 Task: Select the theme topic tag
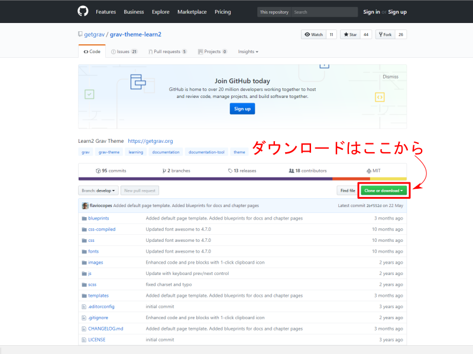click(x=239, y=152)
